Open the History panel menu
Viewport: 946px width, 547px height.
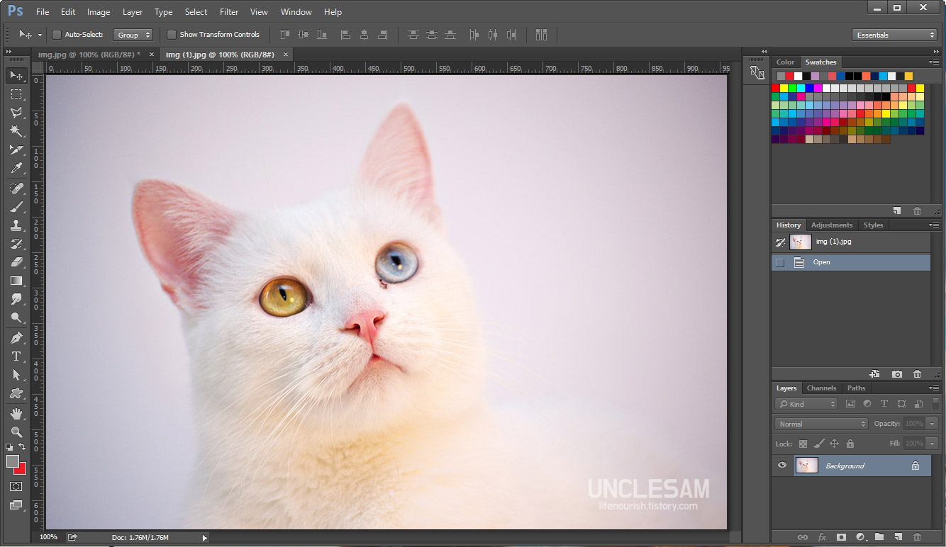933,225
